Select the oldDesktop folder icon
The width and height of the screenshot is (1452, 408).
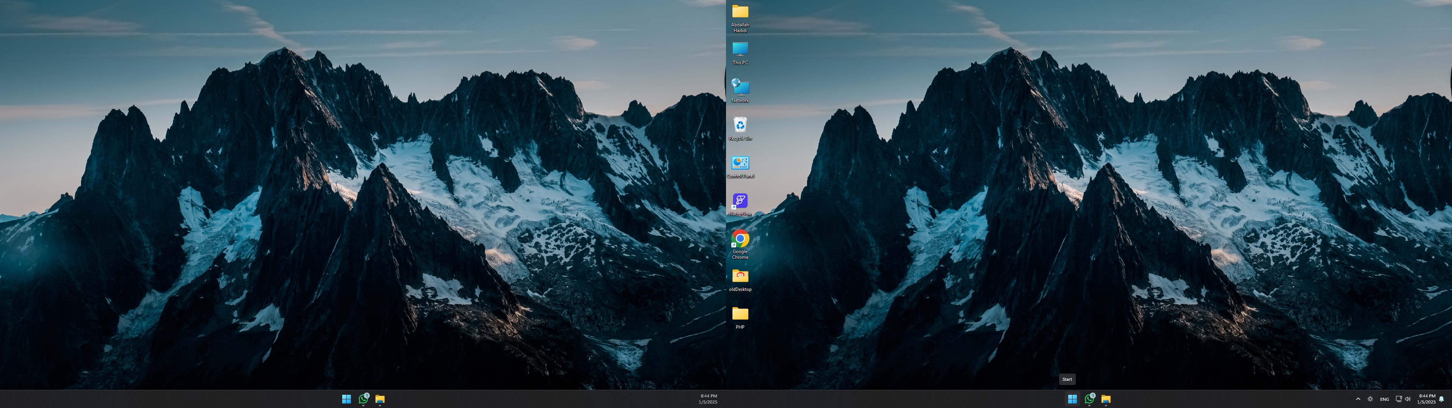pos(740,280)
